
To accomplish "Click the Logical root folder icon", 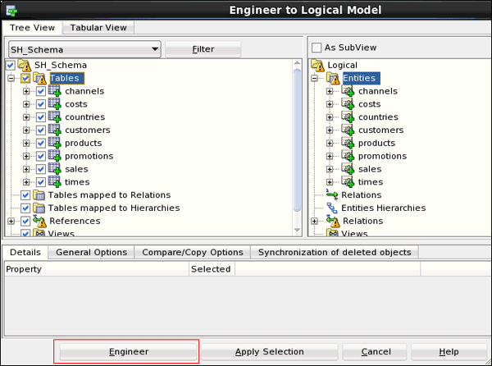I will point(317,66).
